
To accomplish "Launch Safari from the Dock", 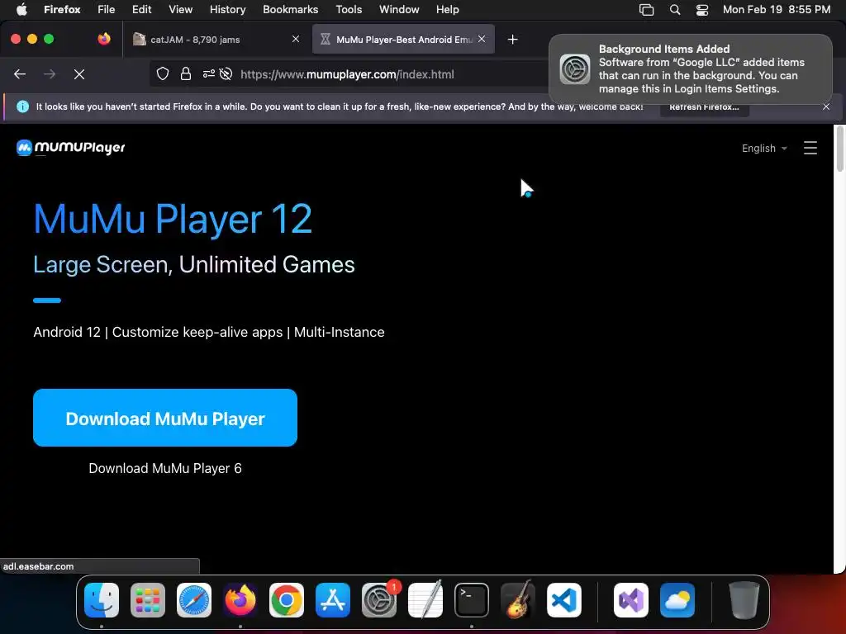I will click(x=194, y=599).
